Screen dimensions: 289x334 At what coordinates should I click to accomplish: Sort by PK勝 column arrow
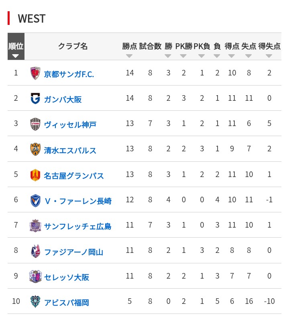pos(183,56)
